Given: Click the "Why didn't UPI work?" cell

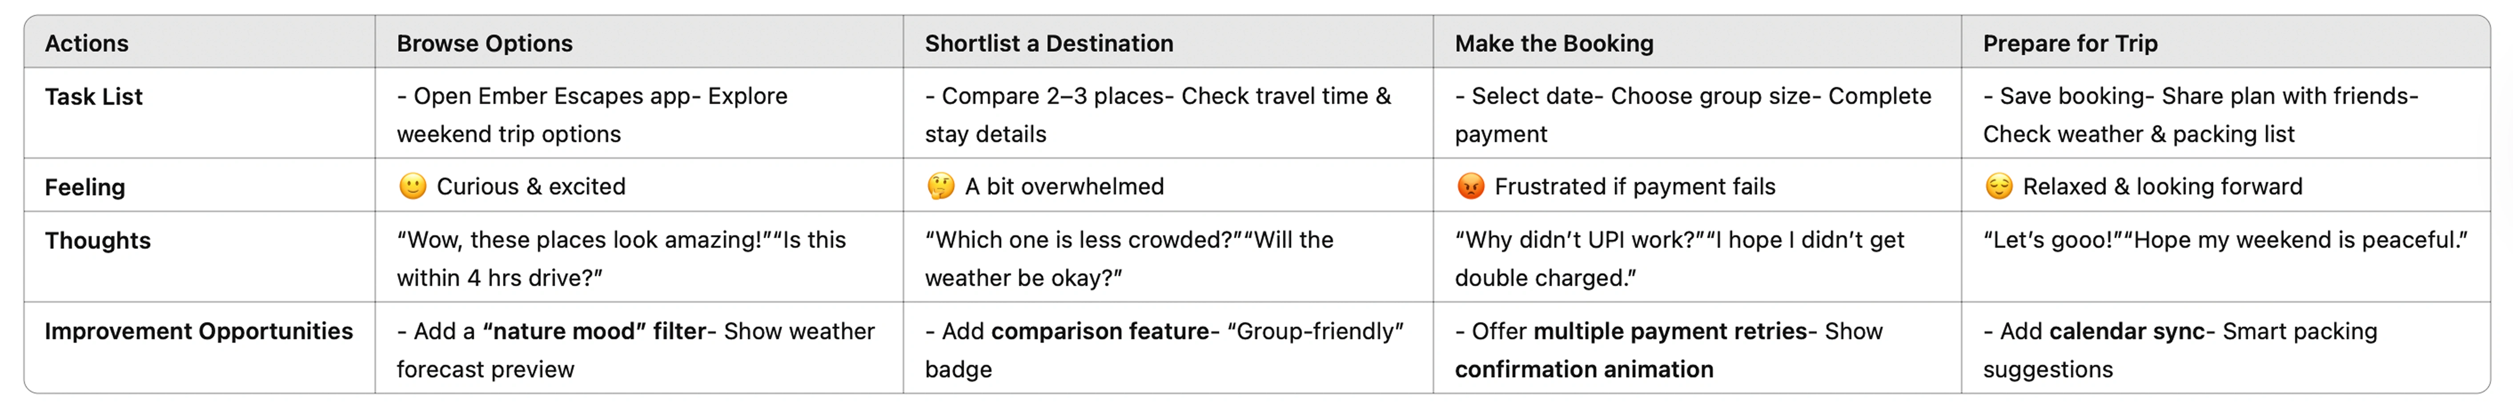Looking at the screenshot, I should click(x=1678, y=258).
